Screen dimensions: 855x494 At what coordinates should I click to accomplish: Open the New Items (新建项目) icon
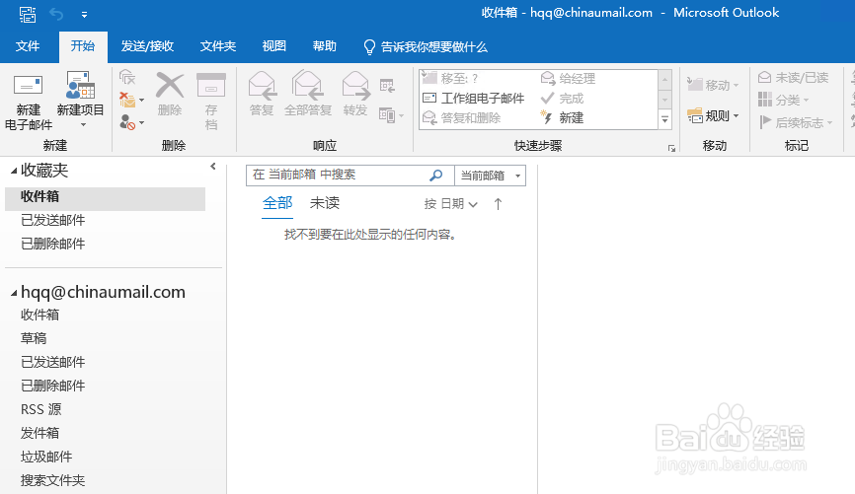coord(80,85)
